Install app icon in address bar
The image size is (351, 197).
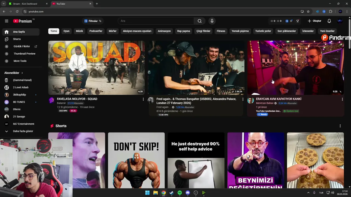[x=302, y=11]
